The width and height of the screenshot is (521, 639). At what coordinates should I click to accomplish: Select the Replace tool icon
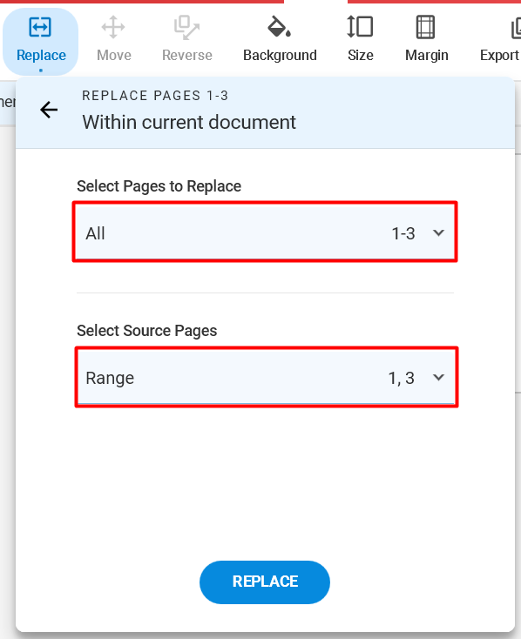40,27
